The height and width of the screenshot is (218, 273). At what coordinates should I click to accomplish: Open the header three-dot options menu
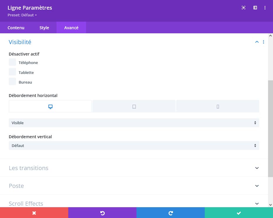pyautogui.click(x=265, y=8)
